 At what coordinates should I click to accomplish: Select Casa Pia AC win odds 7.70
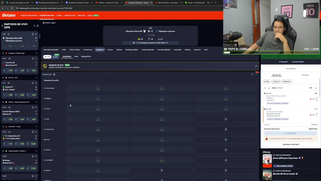pos(8,70)
